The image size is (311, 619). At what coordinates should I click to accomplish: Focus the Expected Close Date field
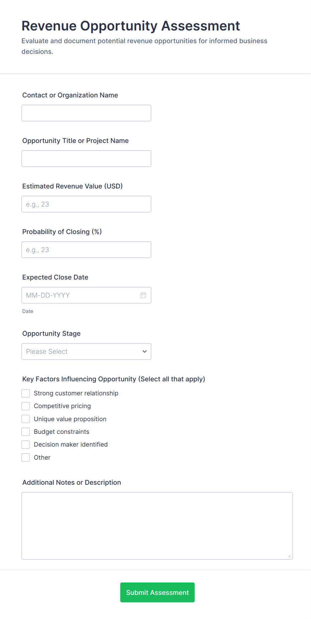coord(86,295)
